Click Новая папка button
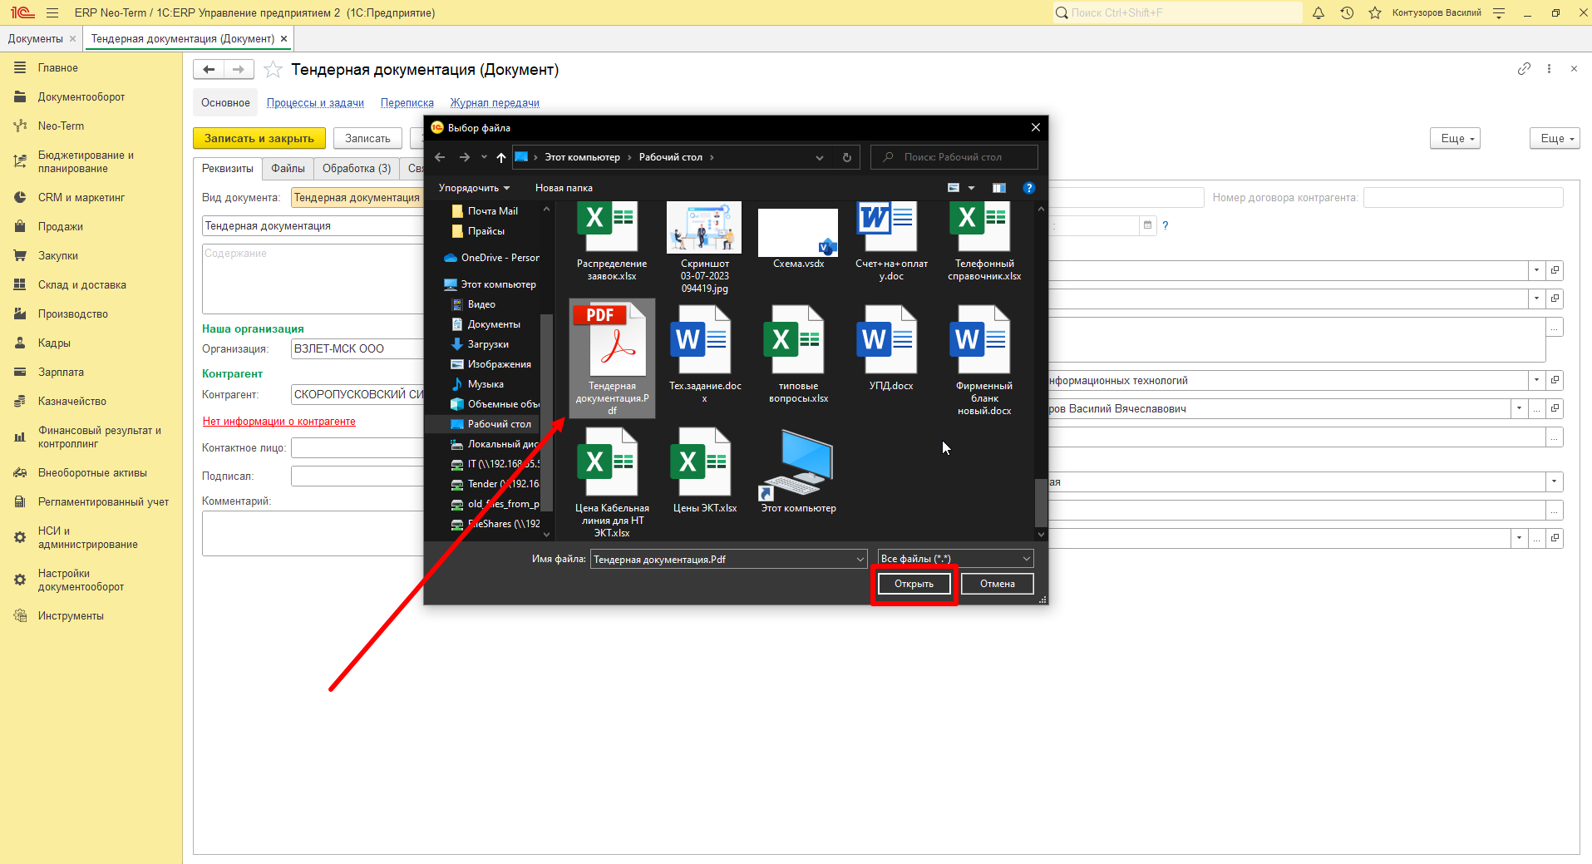 click(564, 188)
